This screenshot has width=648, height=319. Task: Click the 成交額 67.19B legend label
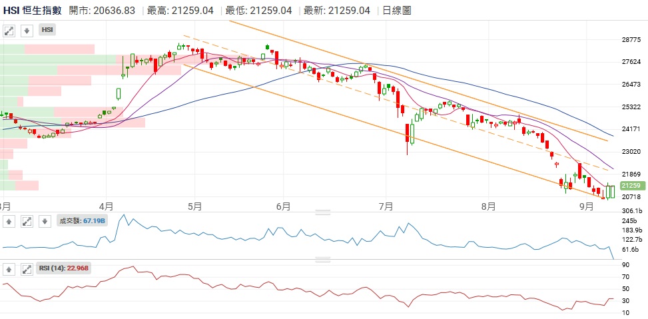tap(82, 221)
